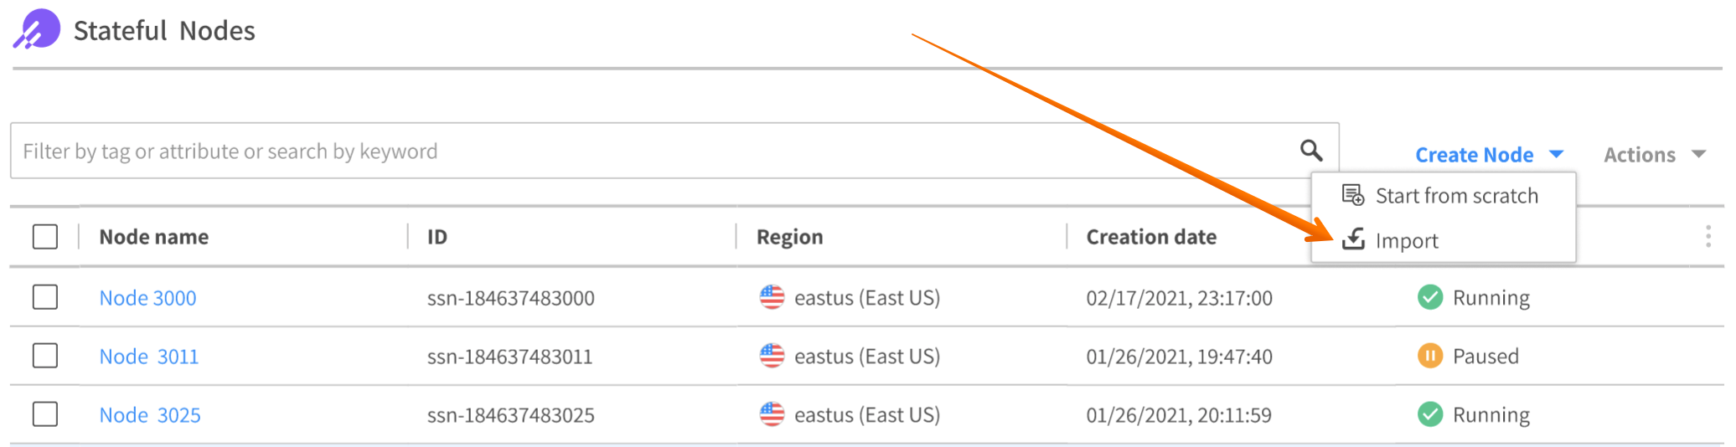
Task: Open the Node 3000 link
Action: tap(147, 298)
